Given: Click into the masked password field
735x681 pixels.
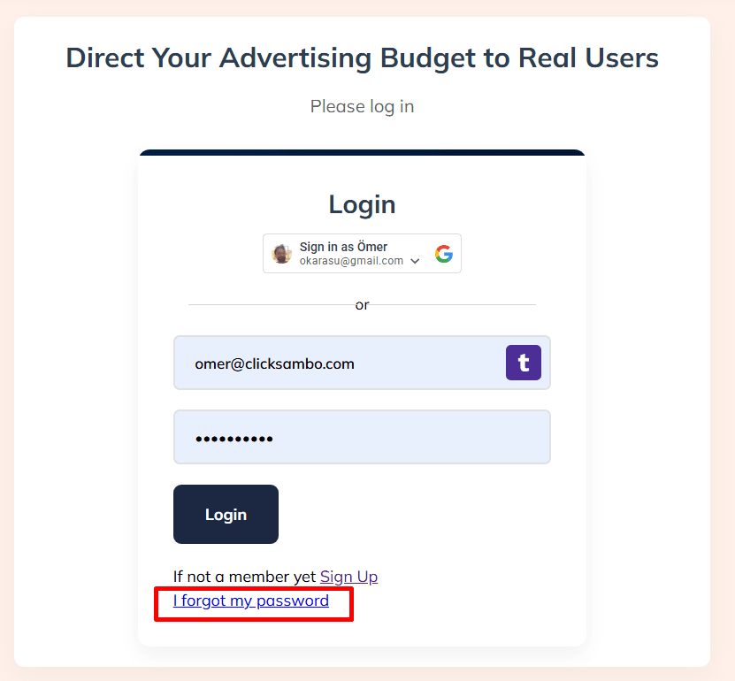Looking at the screenshot, I should (398, 437).
